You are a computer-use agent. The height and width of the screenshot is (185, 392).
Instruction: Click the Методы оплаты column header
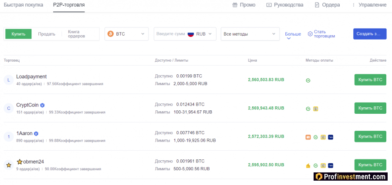[319, 60]
